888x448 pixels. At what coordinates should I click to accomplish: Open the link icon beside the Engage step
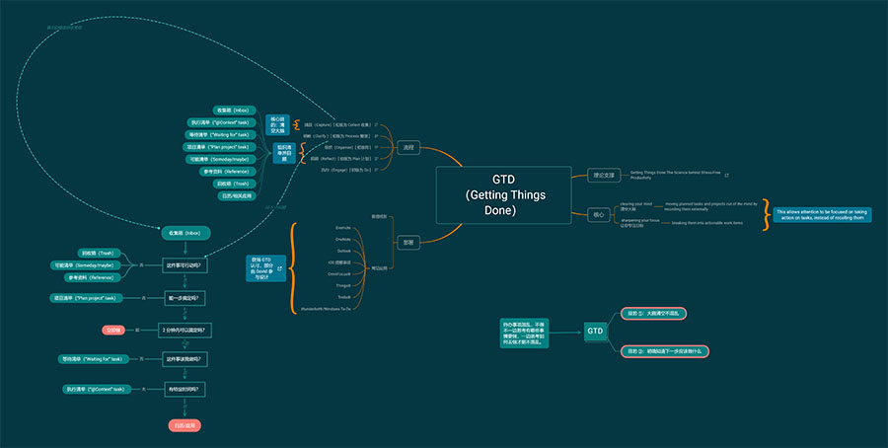click(377, 170)
